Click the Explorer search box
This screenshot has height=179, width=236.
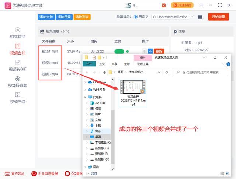pos(201,72)
